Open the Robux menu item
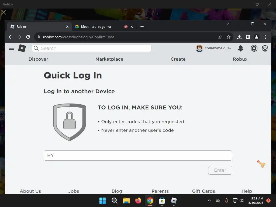The height and width of the screenshot is (207, 276). (x=240, y=59)
